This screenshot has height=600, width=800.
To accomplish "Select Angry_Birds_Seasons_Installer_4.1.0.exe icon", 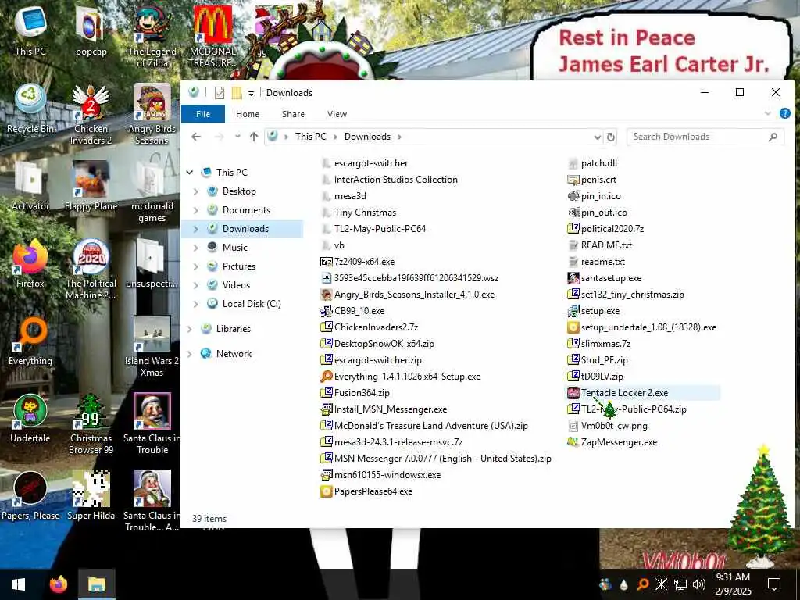I will 326,295.
